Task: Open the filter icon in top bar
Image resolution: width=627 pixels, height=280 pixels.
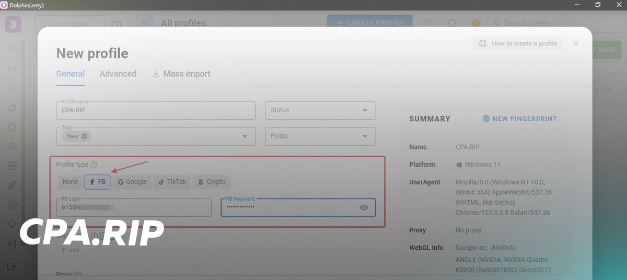Action: [429, 23]
